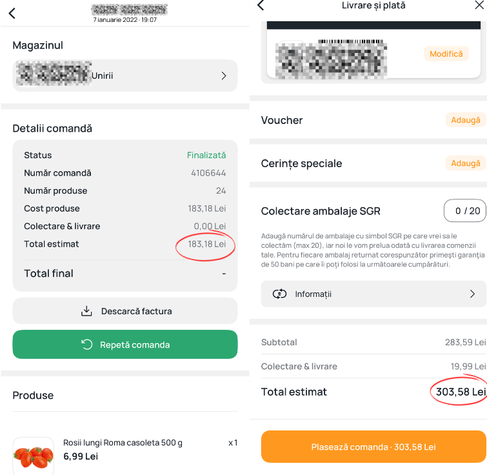The width and height of the screenshot is (487, 475).
Task: Close the Livrare și plată screen
Action: click(x=479, y=5)
